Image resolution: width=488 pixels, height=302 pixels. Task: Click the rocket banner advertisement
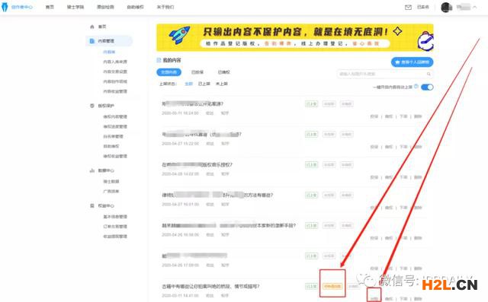(x=295, y=37)
